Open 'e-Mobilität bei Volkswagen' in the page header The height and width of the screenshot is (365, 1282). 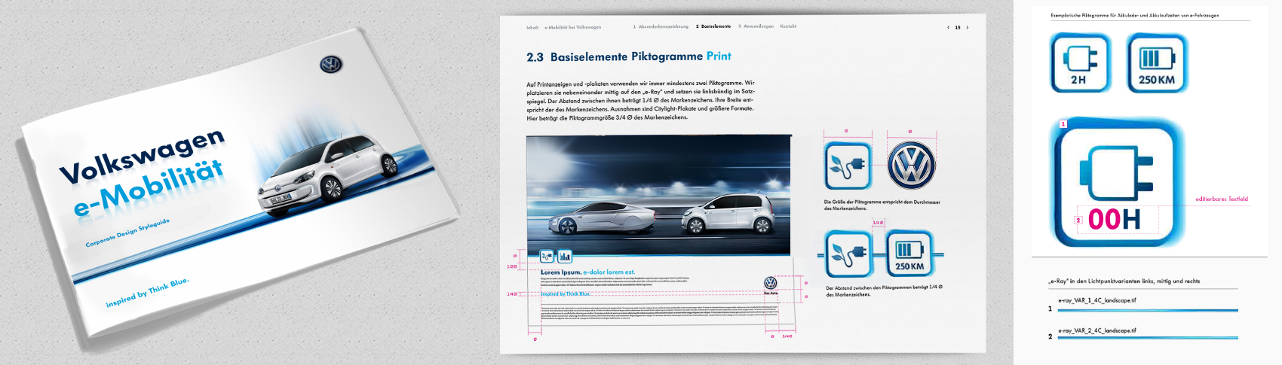point(573,27)
